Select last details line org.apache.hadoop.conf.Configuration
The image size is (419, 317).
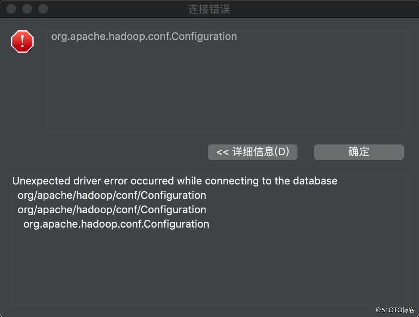116,224
